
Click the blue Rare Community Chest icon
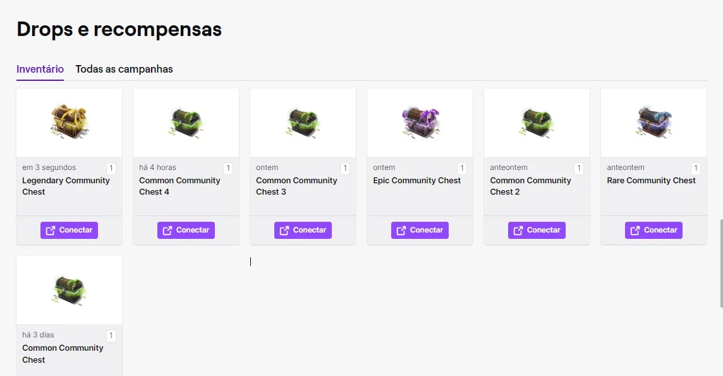(654, 123)
